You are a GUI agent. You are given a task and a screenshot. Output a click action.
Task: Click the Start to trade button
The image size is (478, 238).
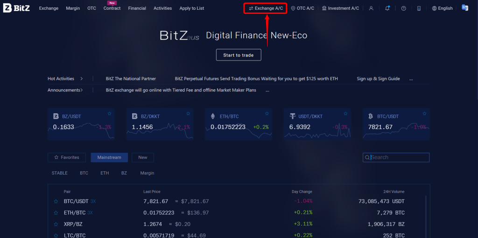coord(239,55)
